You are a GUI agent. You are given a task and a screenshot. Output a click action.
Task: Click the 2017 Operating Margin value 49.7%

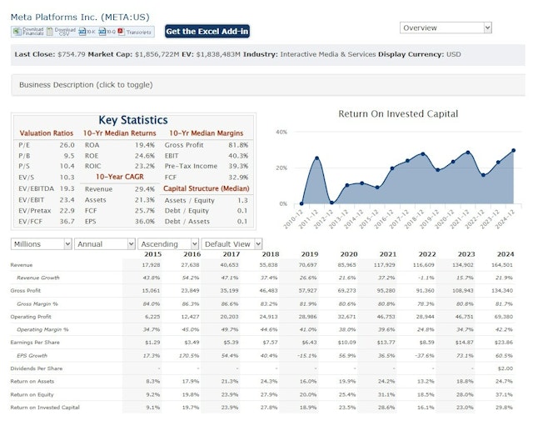pos(230,329)
